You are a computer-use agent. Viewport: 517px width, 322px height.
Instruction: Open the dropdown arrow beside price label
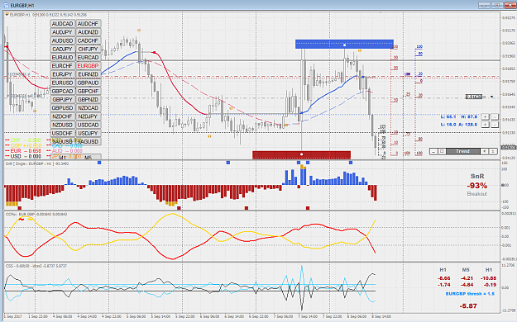491,97
